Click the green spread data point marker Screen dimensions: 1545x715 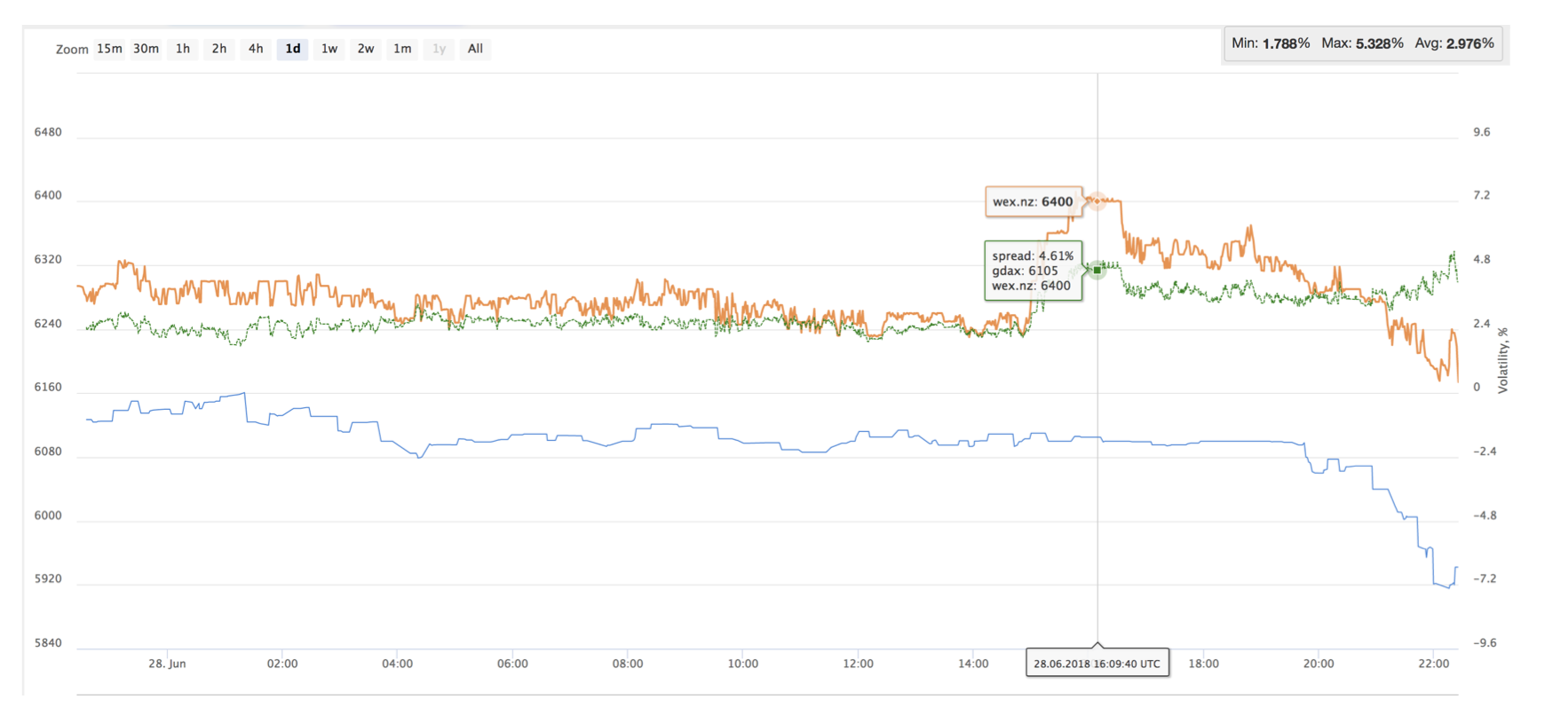1097,269
